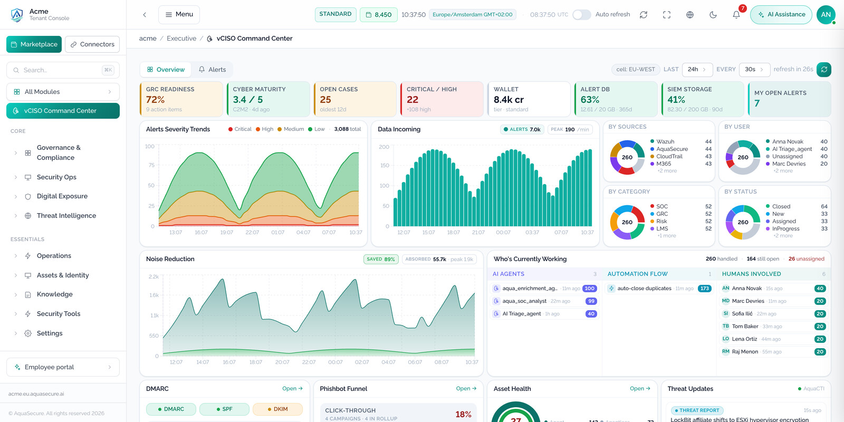This screenshot has width=844, height=422.
Task: Toggle Low series in Alerts Severity legend
Action: [x=316, y=129]
